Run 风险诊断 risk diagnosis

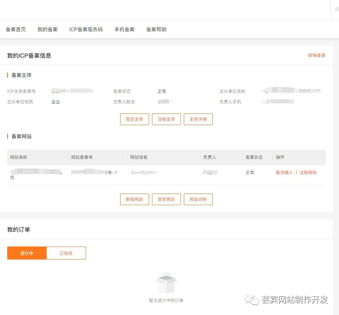pyautogui.click(x=198, y=199)
